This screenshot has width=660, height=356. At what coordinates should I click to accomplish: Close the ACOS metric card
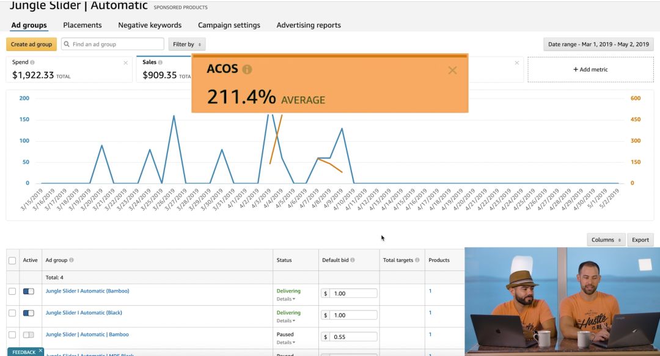(x=452, y=70)
